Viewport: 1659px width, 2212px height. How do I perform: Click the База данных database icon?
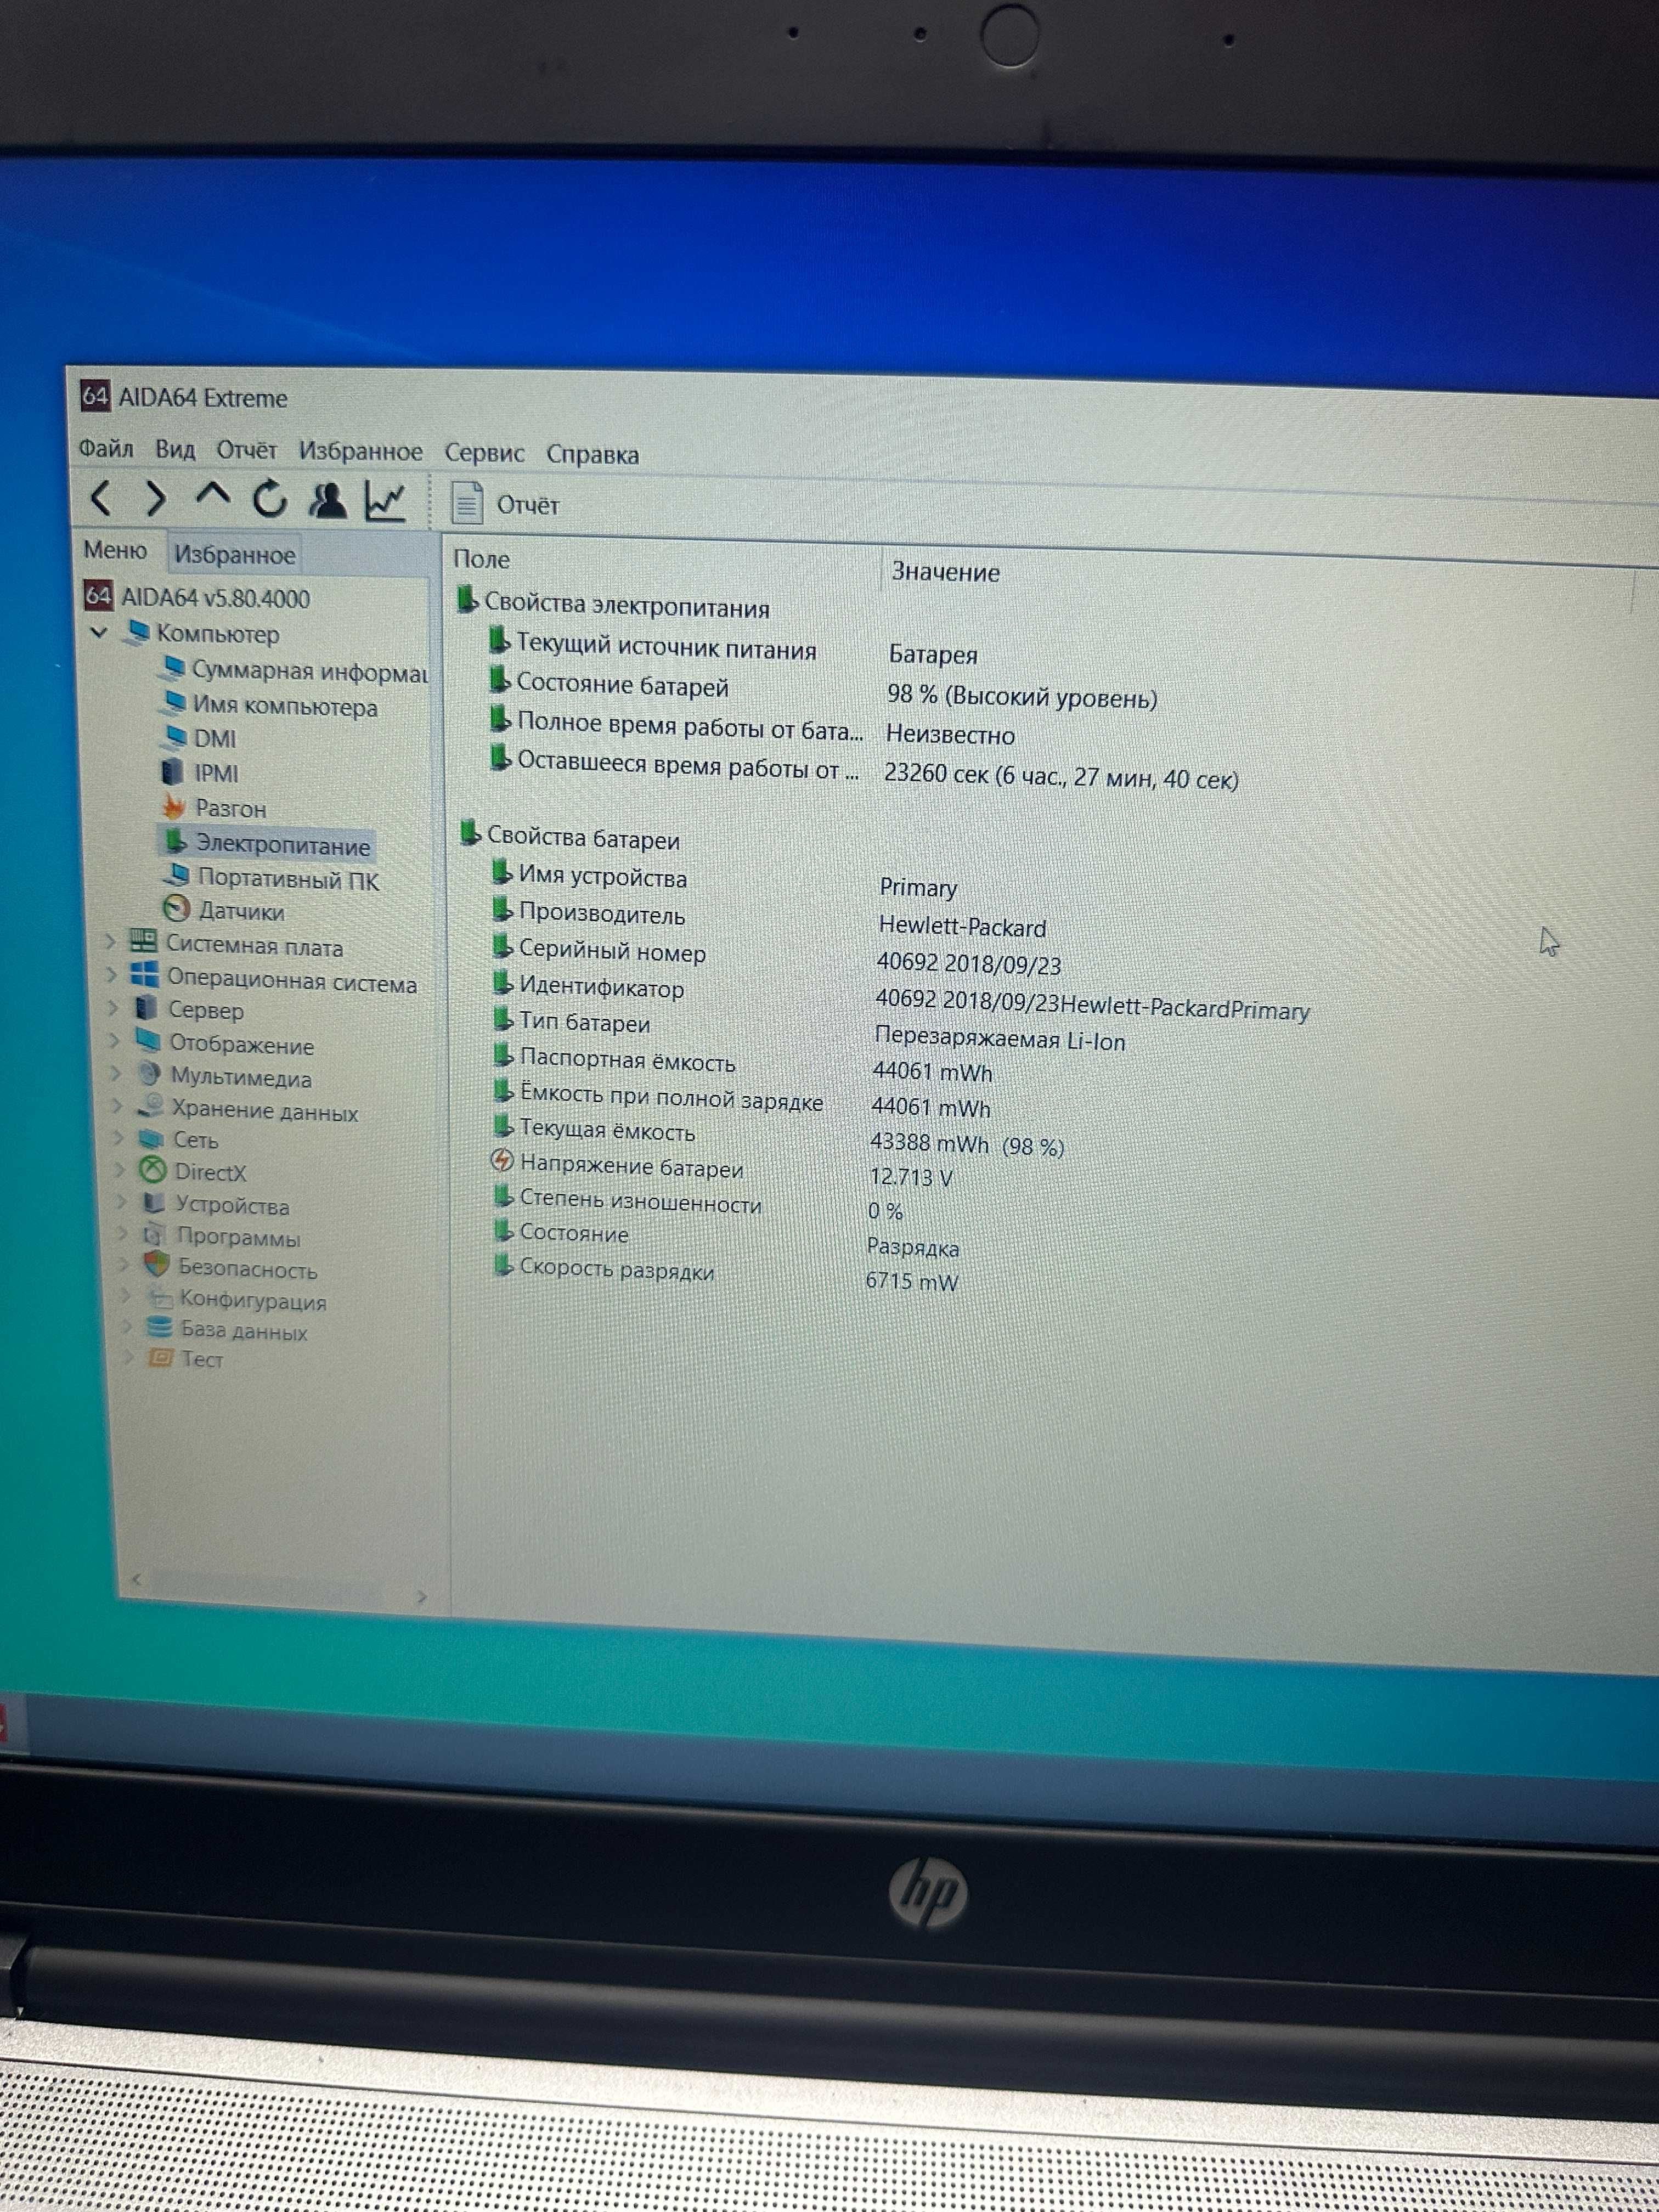(159, 1327)
